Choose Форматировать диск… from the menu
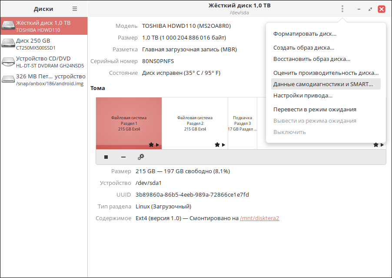The width and height of the screenshot is (392, 278). [x=305, y=34]
